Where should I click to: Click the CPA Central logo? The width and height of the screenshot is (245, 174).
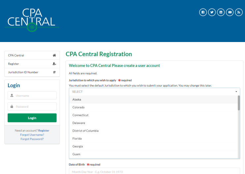31,20
